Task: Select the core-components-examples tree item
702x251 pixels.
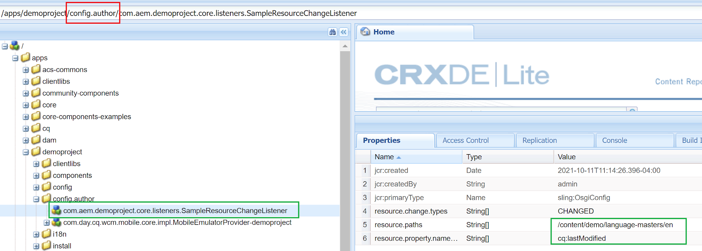Action: 86,117
